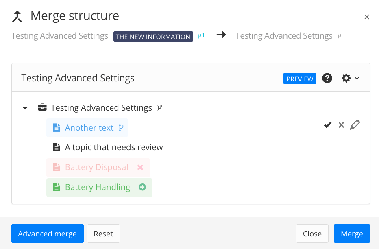Image resolution: width=379 pixels, height=249 pixels.
Task: Click the pencil edit icon
Action: 355,125
